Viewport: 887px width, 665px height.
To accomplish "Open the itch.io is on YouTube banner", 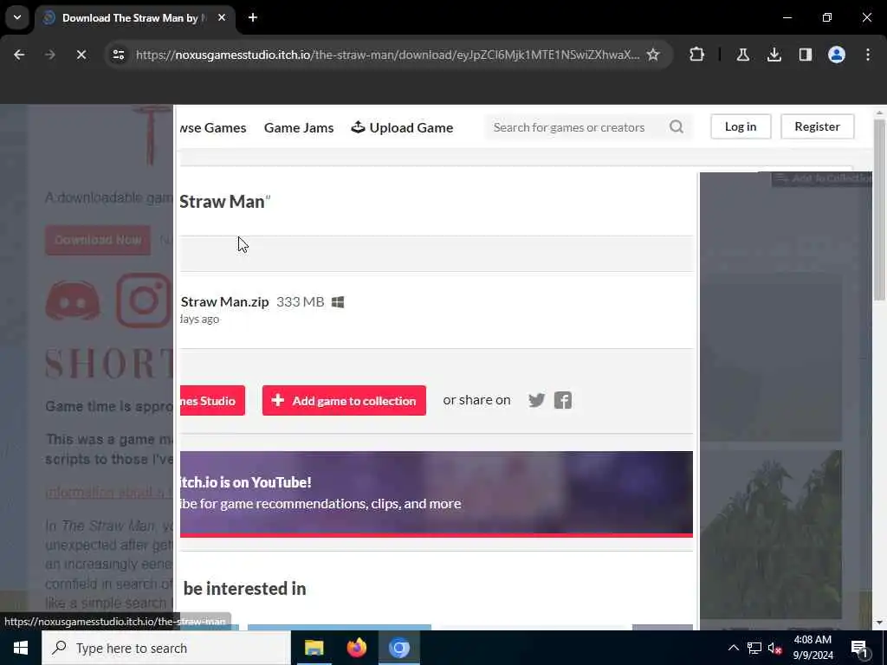I will coord(437,494).
